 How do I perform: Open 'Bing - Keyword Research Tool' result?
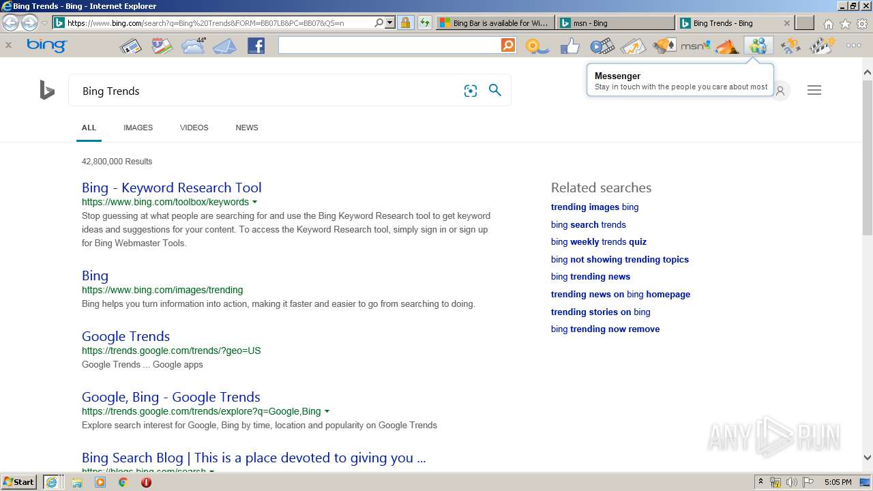[171, 188]
